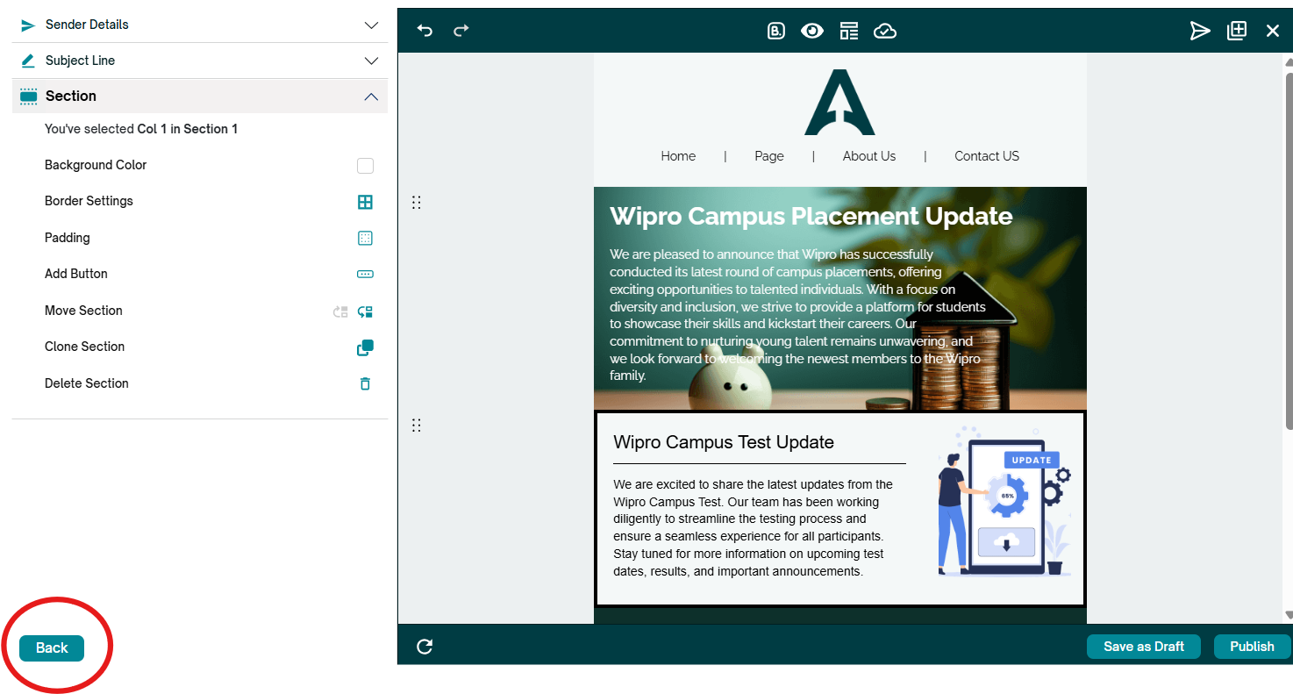Click Home in email navigation

point(678,156)
